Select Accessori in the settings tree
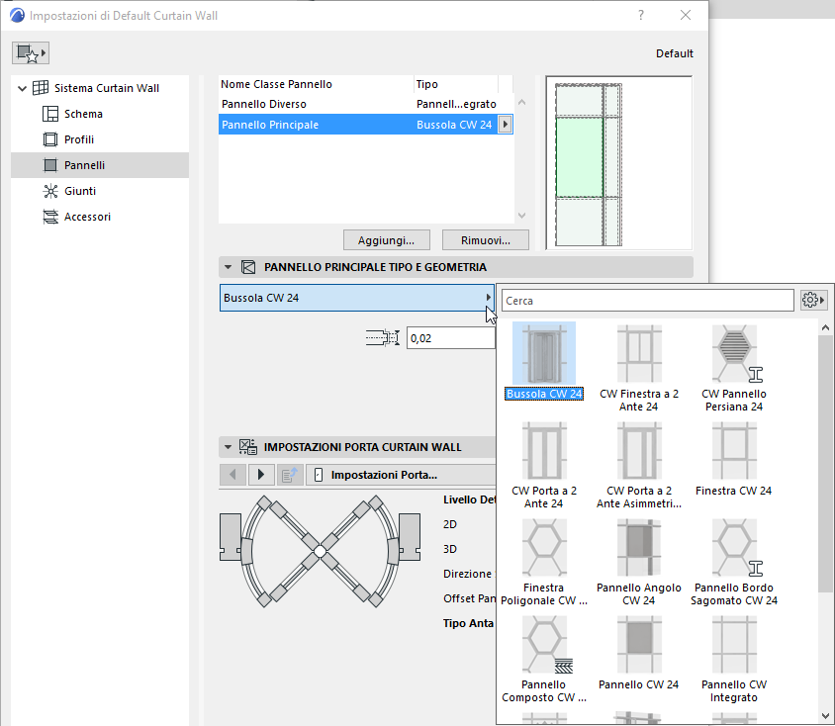Screen dimensions: 835x726 [87, 217]
